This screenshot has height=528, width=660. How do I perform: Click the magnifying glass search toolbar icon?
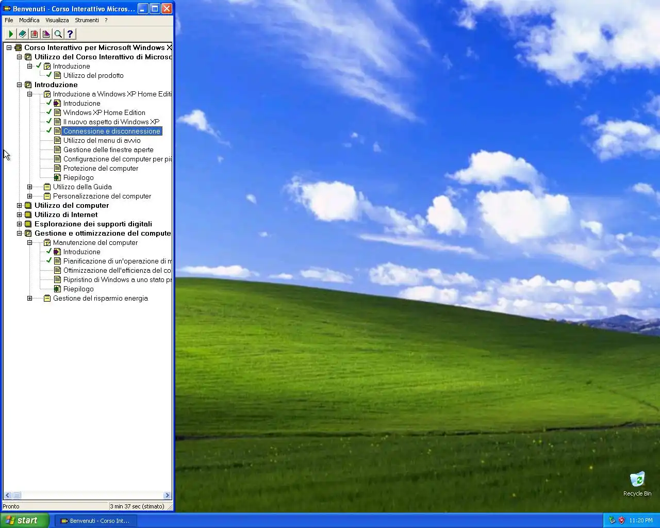[58, 34]
